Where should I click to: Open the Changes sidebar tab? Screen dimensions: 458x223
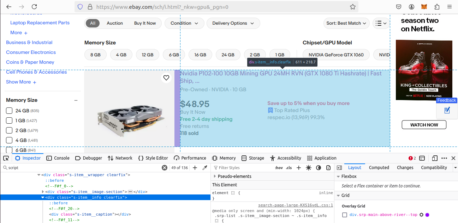405,168
